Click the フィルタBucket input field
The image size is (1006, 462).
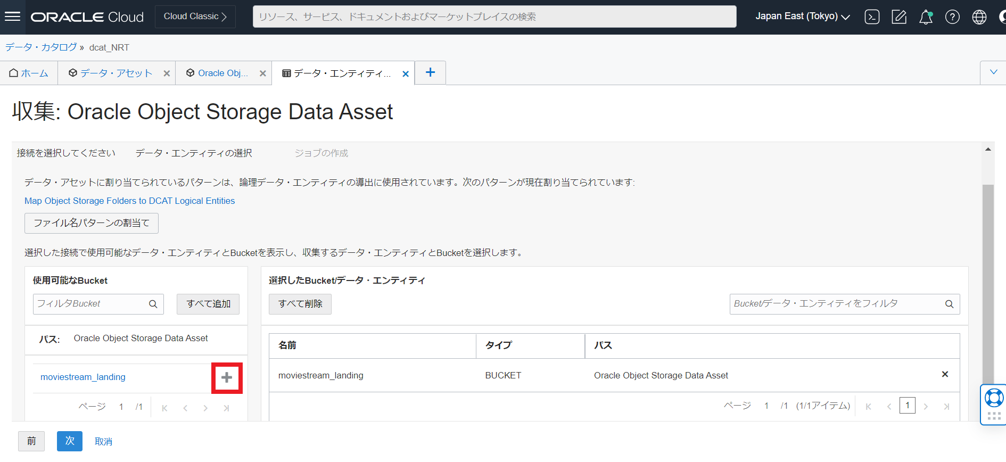[90, 304]
